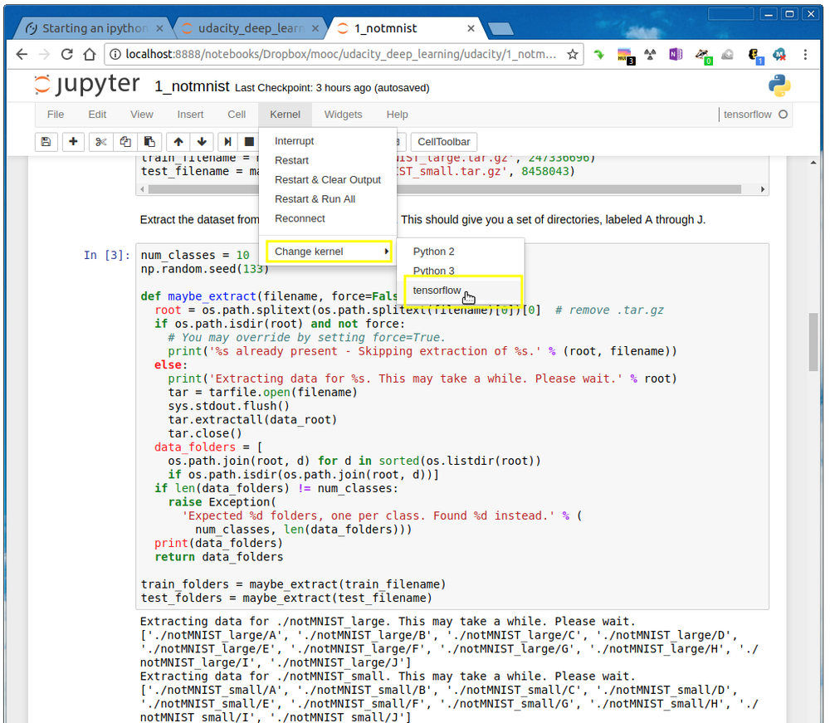Click the Python logo in the top-right corner
830x723 pixels.
point(779,85)
